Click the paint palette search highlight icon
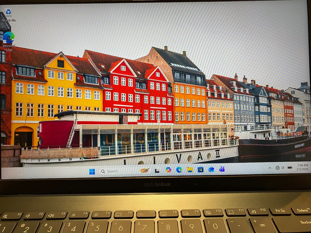The height and width of the screenshot is (233, 311). (145, 170)
